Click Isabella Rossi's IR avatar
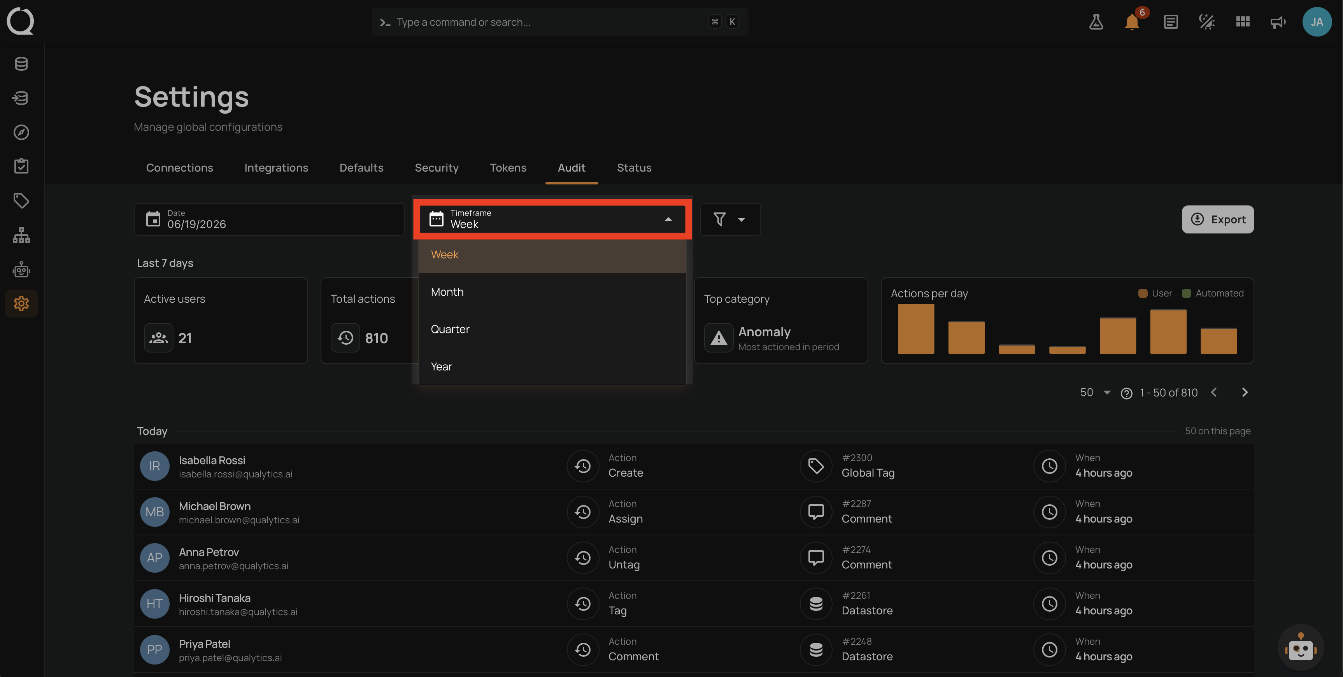 pyautogui.click(x=154, y=466)
